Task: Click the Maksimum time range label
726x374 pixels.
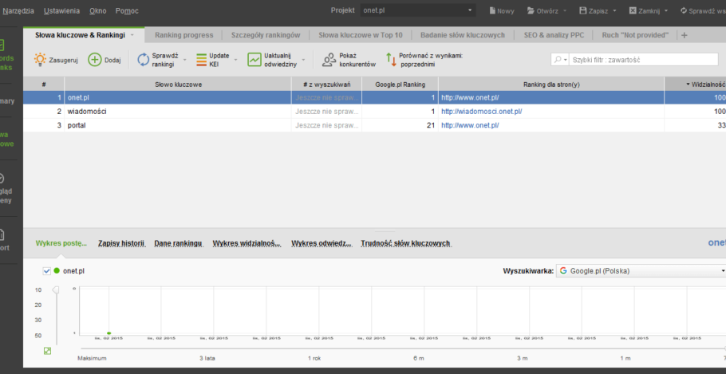Action: click(x=92, y=358)
